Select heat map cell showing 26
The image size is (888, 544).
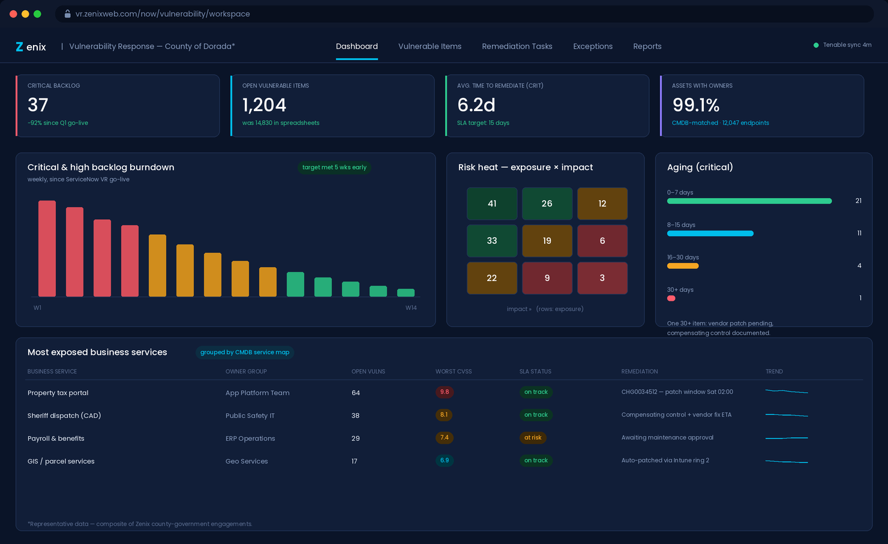(x=547, y=204)
